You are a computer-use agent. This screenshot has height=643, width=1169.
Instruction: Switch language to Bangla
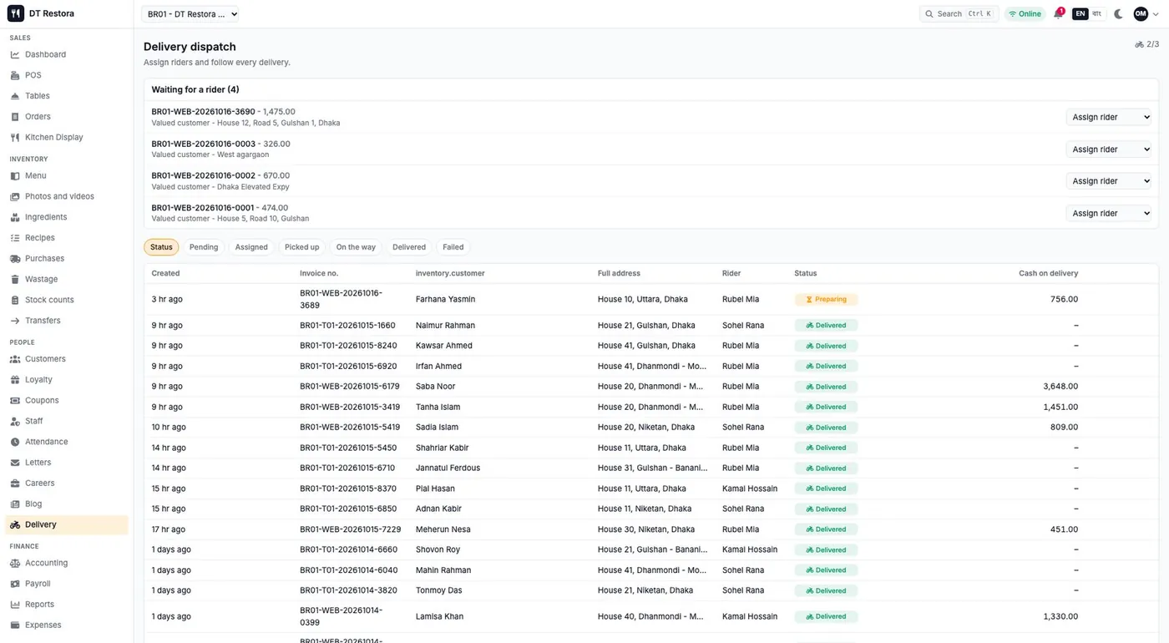point(1097,14)
